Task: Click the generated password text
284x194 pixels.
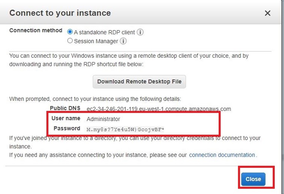Action: tap(125, 129)
